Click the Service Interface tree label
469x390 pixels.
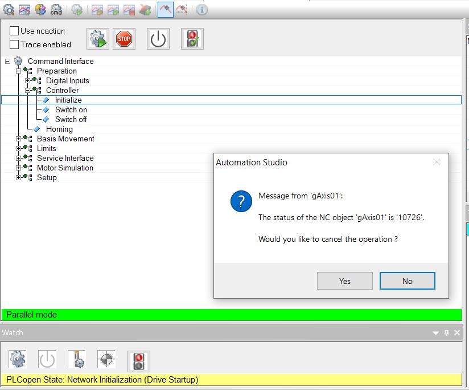coord(65,158)
